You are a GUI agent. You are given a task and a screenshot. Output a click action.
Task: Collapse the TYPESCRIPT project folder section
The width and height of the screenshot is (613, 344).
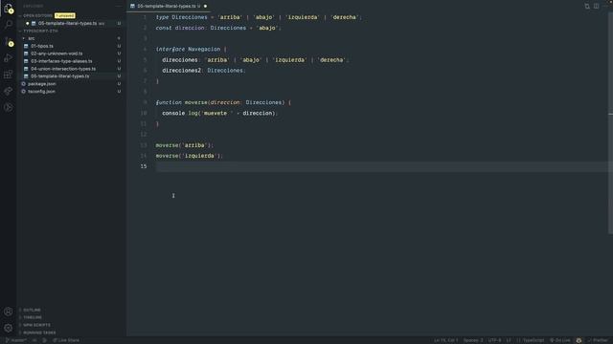pyautogui.click(x=39, y=31)
